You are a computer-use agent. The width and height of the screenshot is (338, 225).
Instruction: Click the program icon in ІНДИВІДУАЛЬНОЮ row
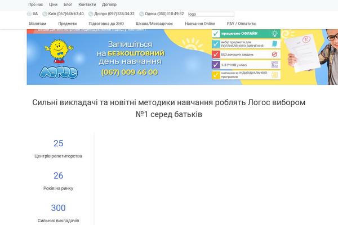click(275, 75)
